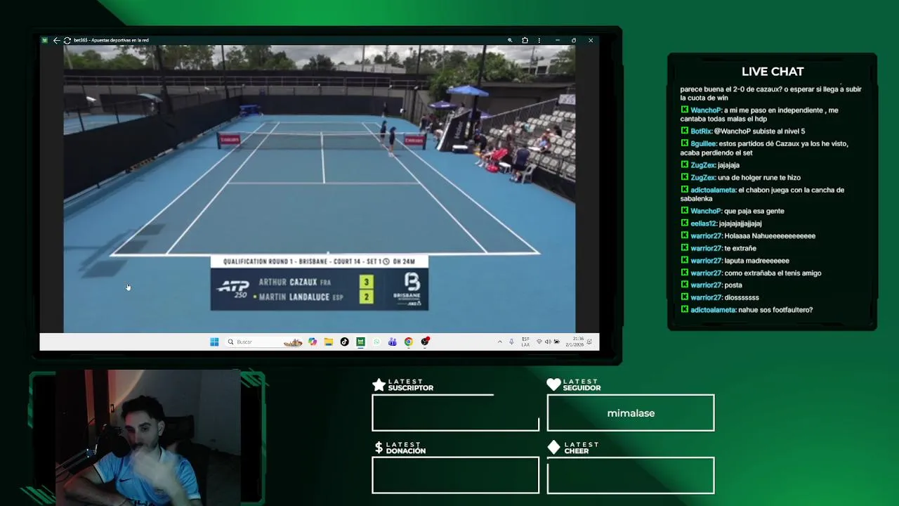Click Kick badge beside eelias12 message
This screenshot has height=506, width=899.
[684, 223]
